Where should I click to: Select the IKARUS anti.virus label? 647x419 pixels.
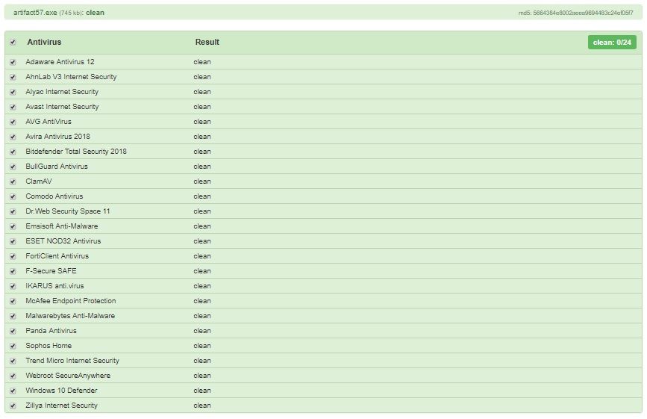pos(54,285)
